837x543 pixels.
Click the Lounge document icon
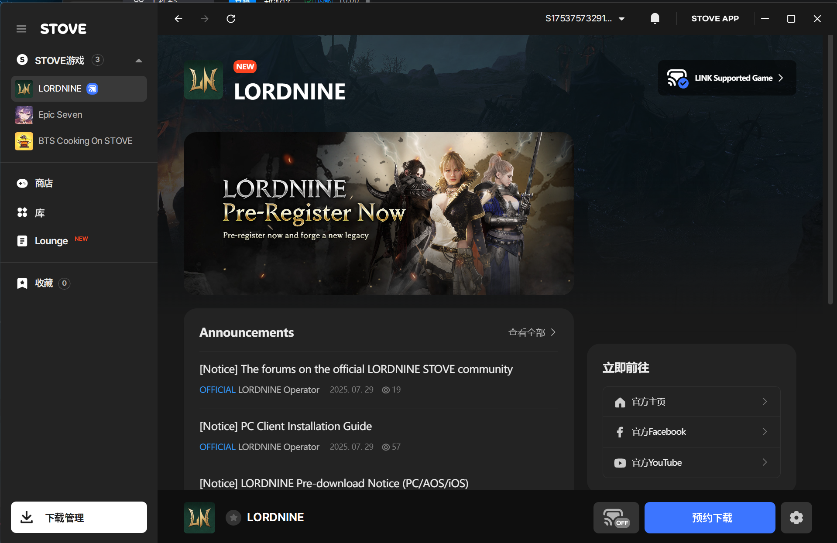[x=22, y=241]
